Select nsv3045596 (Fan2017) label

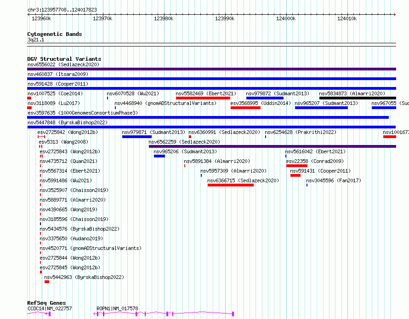click(334, 180)
